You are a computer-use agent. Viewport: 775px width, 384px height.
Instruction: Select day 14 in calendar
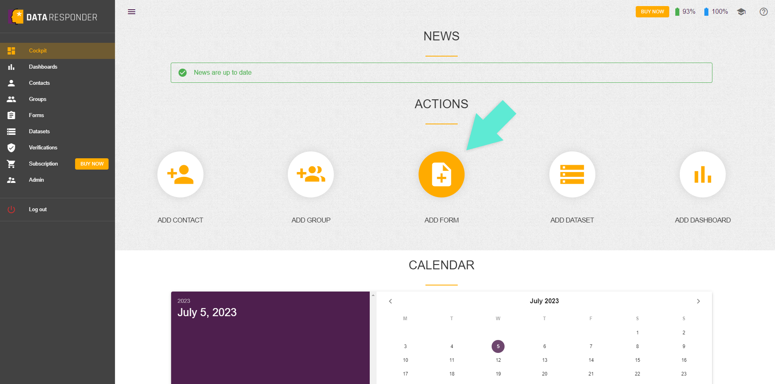pos(591,360)
